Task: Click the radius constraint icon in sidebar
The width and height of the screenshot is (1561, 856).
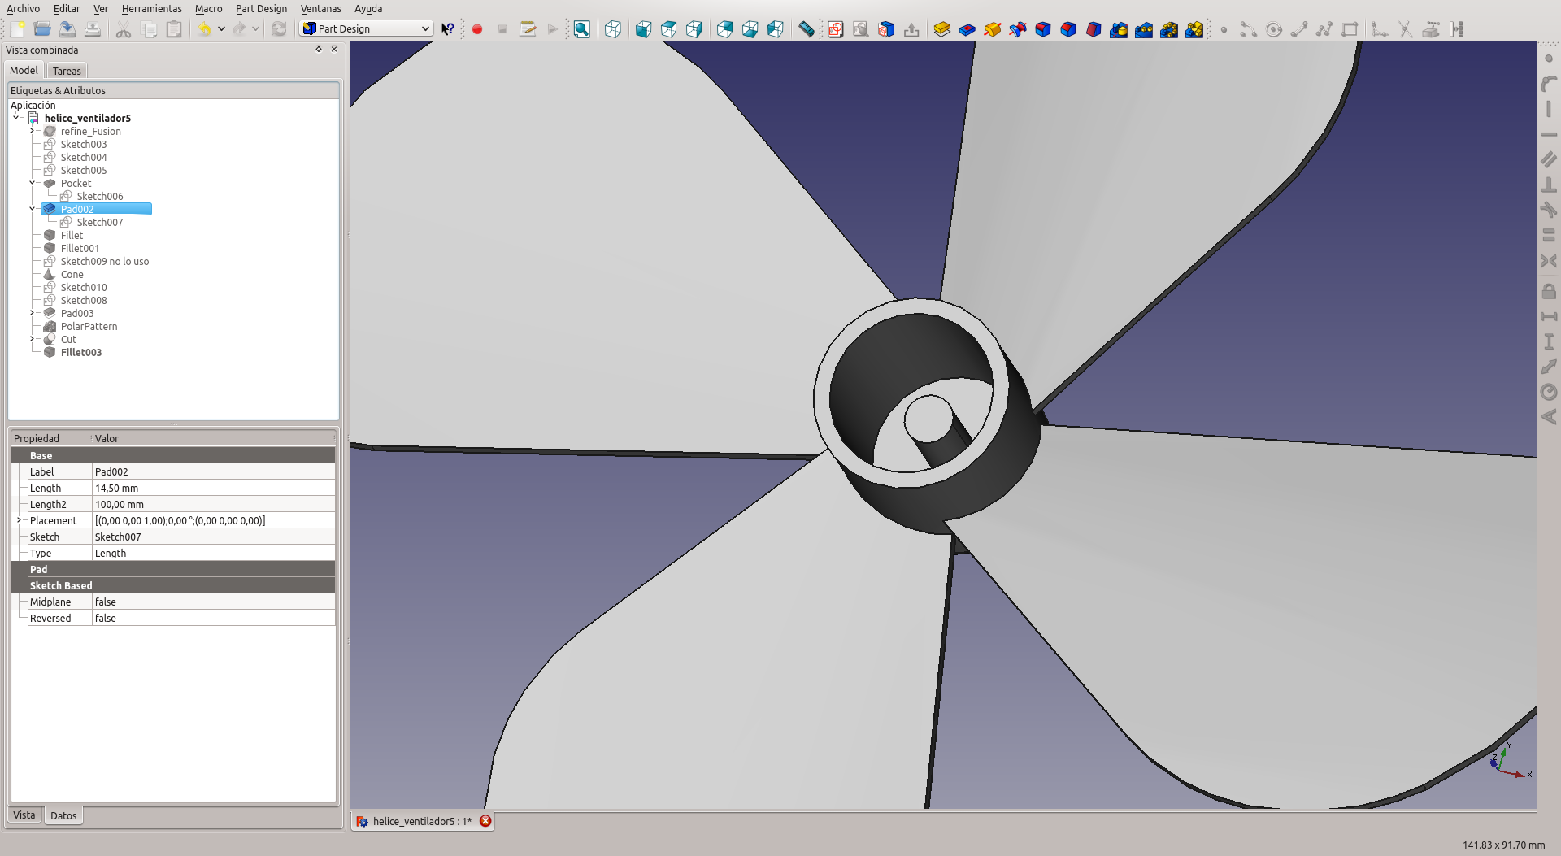Action: (1549, 392)
